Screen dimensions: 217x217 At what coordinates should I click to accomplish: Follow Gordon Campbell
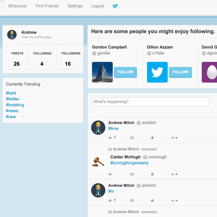point(125,72)
